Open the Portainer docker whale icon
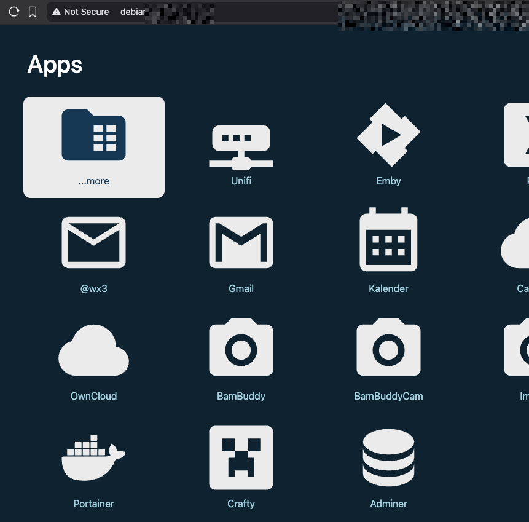 93,457
